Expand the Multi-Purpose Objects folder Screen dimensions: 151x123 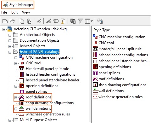10,120
